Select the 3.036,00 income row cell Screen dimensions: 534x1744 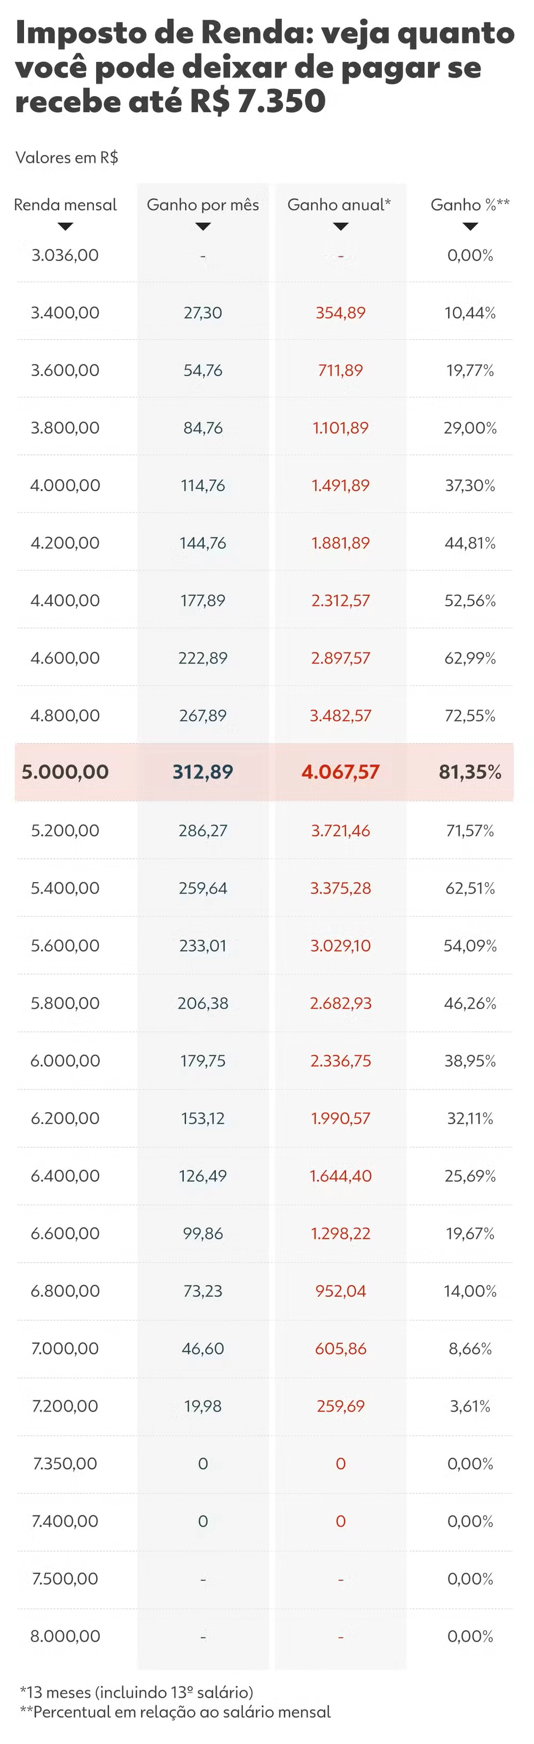65,255
